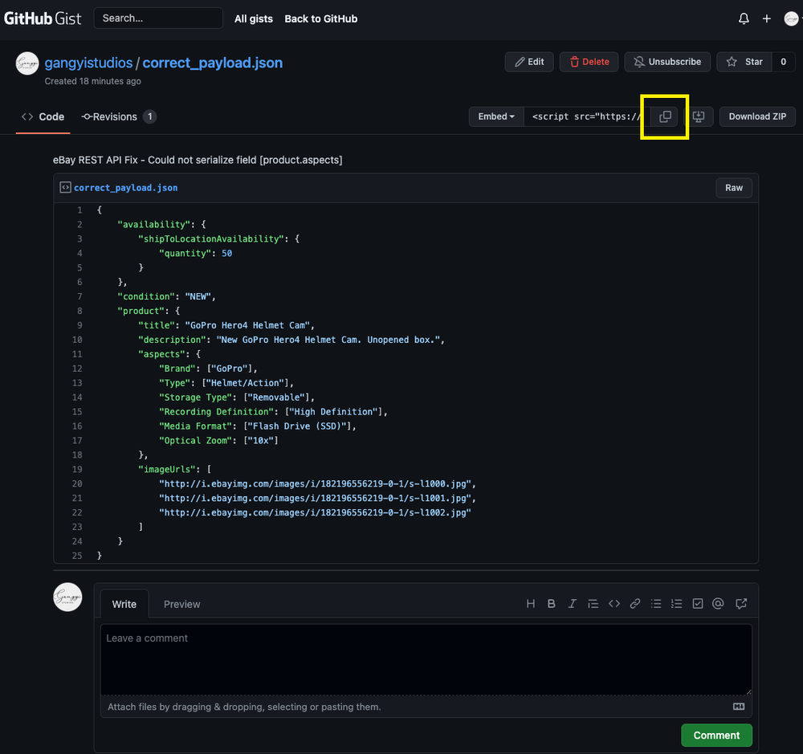Download the gist as a ZIP
The width and height of the screenshot is (803, 754).
(756, 116)
